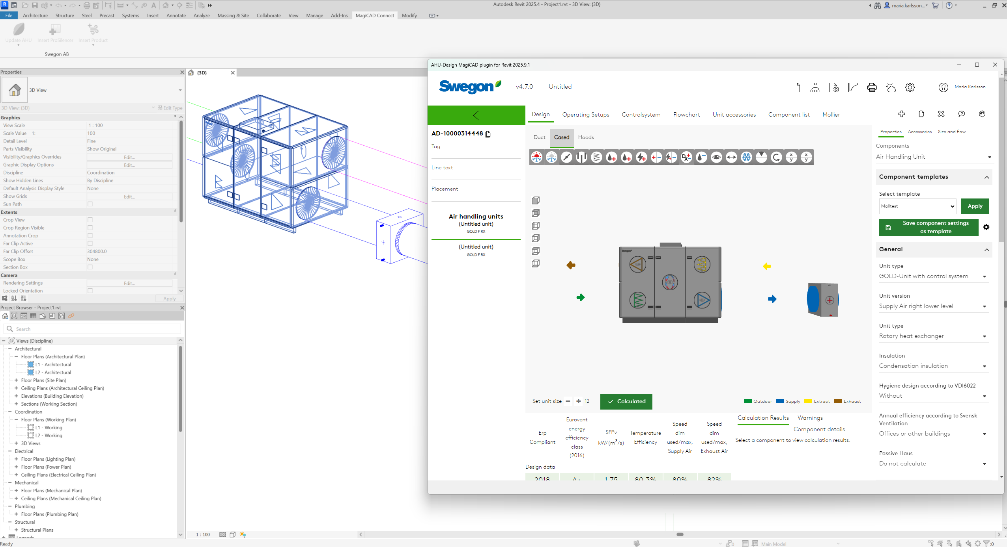Click the DX coil component icon
This screenshot has height=547, width=1007.
pyautogui.click(x=686, y=158)
